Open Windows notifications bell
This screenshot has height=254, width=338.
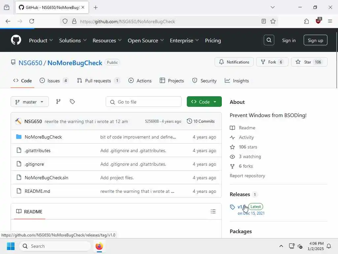pos(329,246)
